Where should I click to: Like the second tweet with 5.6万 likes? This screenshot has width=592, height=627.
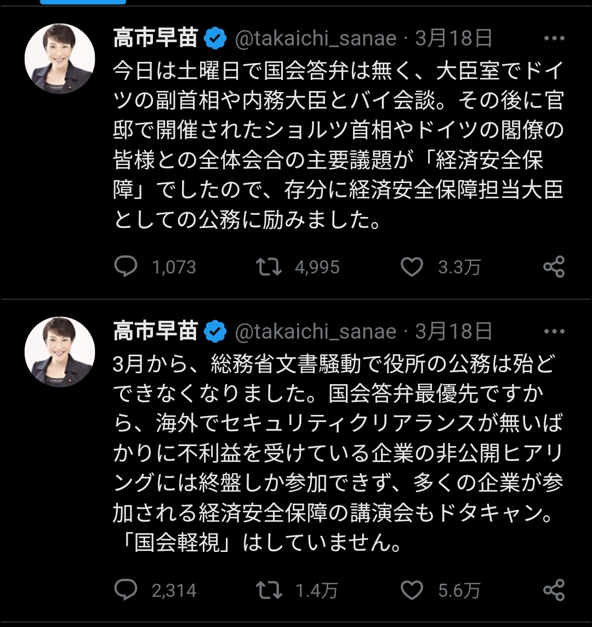click(x=412, y=590)
